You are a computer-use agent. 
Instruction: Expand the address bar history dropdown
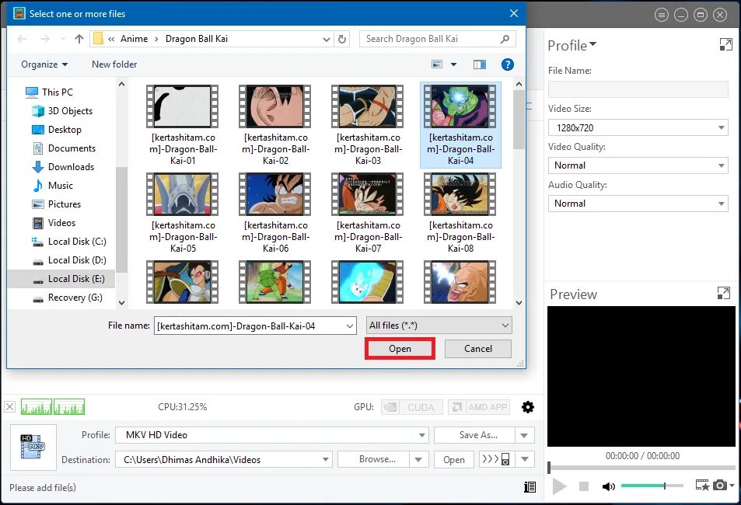click(x=326, y=39)
